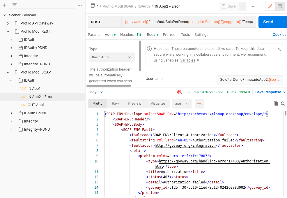Expand IDAuth folder under ModI REST
This screenshot has height=198, width=287.
(11, 40)
